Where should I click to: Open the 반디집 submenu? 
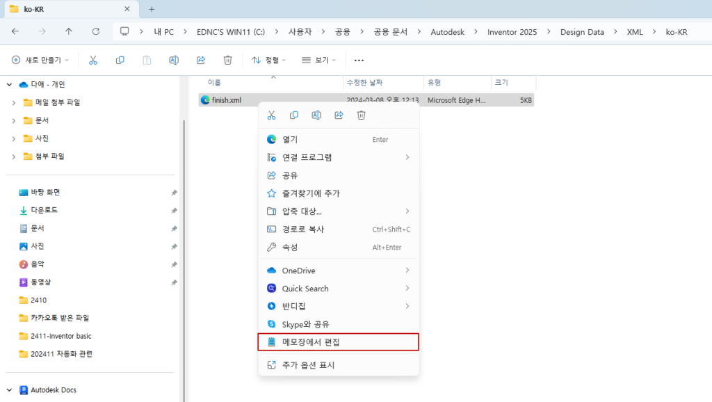click(339, 306)
